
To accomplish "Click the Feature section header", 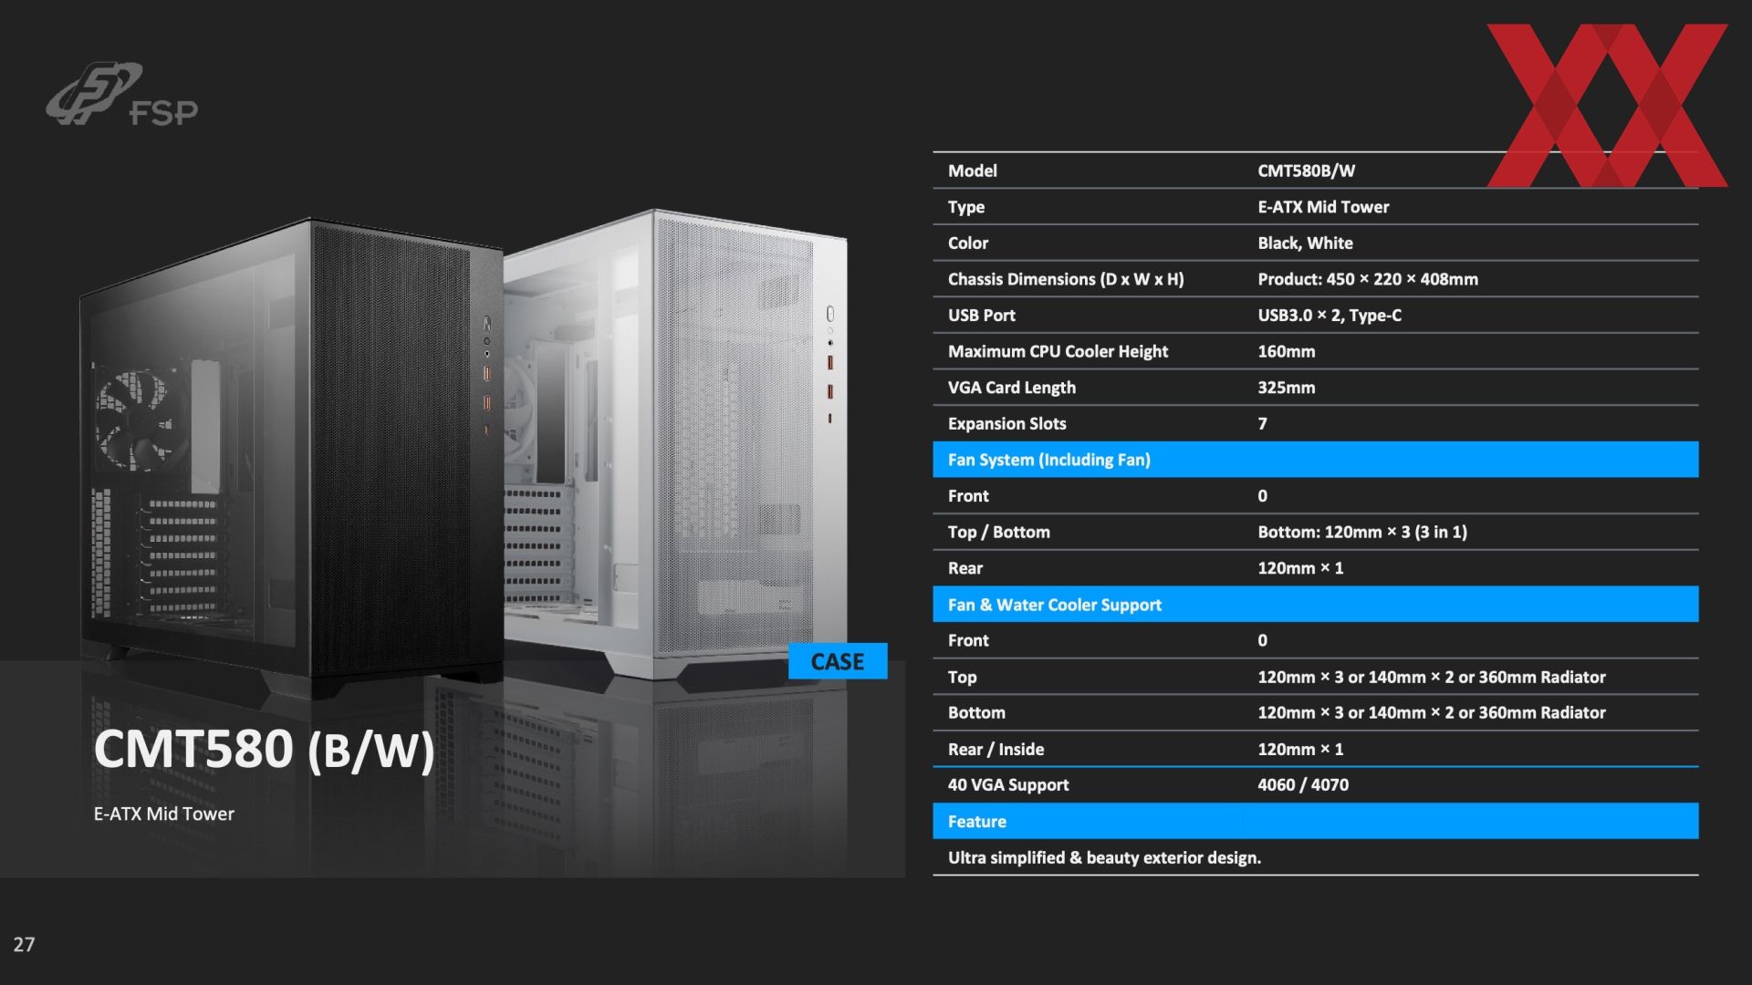I will click(1315, 821).
